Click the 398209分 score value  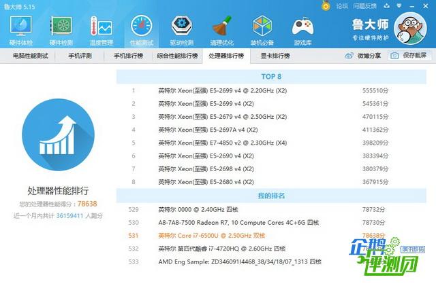click(x=375, y=143)
